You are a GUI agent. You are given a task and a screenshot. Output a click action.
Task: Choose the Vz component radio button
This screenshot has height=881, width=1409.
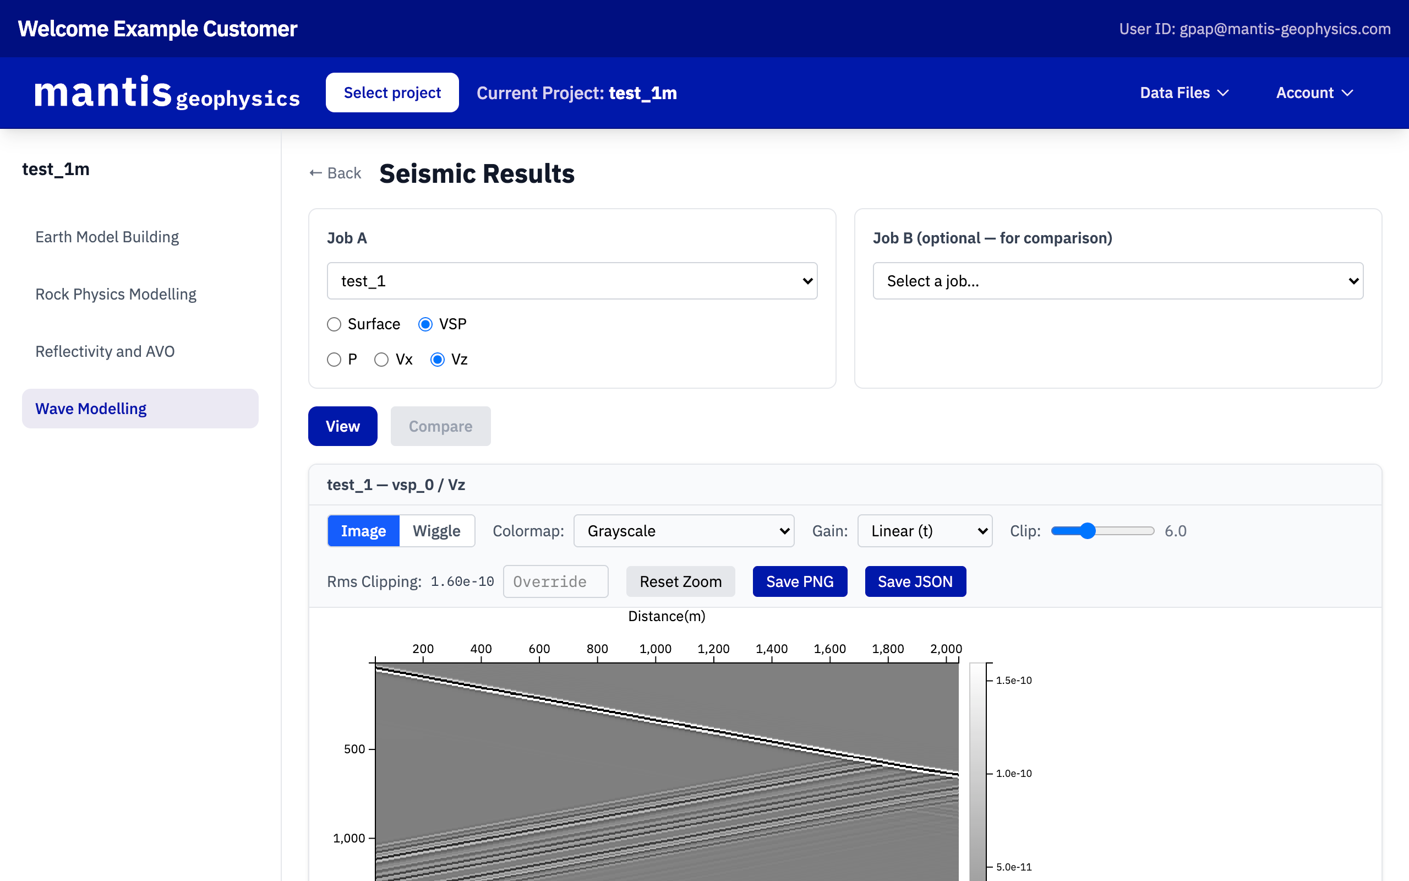pyautogui.click(x=437, y=360)
